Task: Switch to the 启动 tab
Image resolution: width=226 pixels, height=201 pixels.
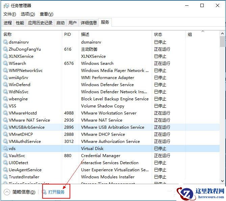Action: click(x=60, y=23)
